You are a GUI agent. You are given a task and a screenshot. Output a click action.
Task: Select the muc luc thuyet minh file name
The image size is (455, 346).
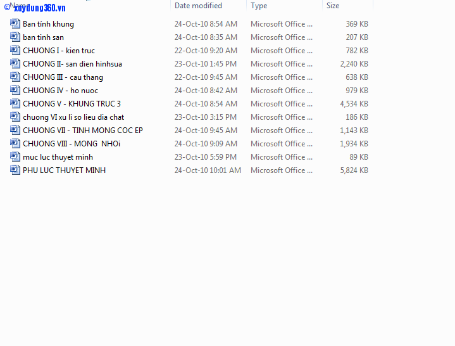(x=58, y=157)
